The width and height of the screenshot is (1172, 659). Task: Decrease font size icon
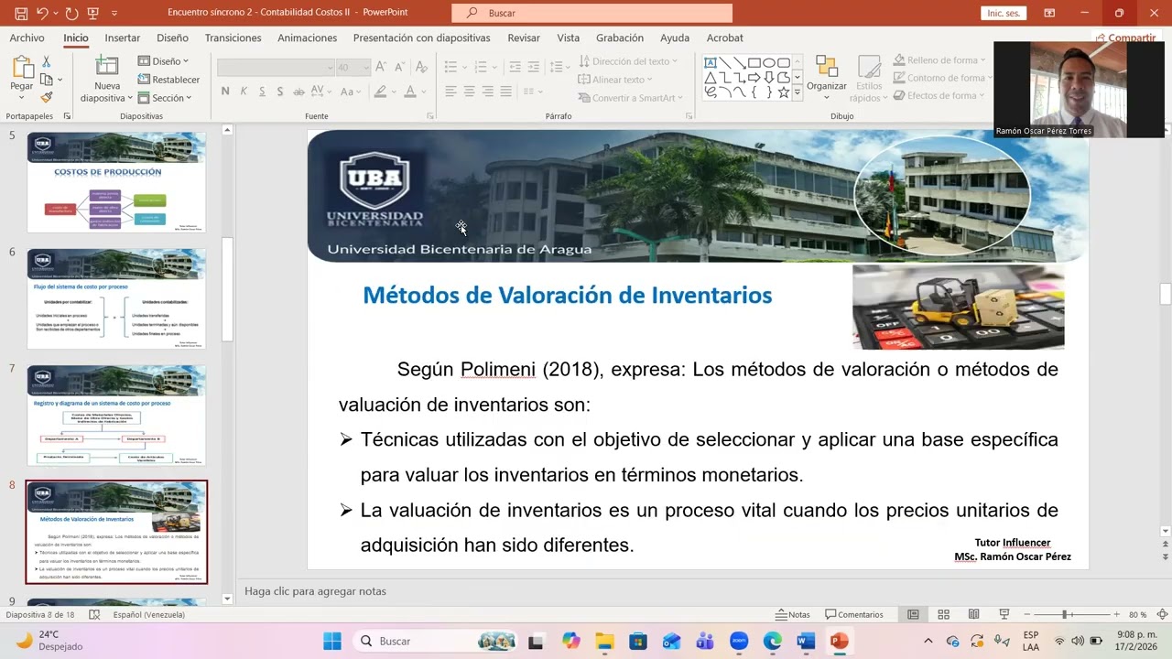399,67
